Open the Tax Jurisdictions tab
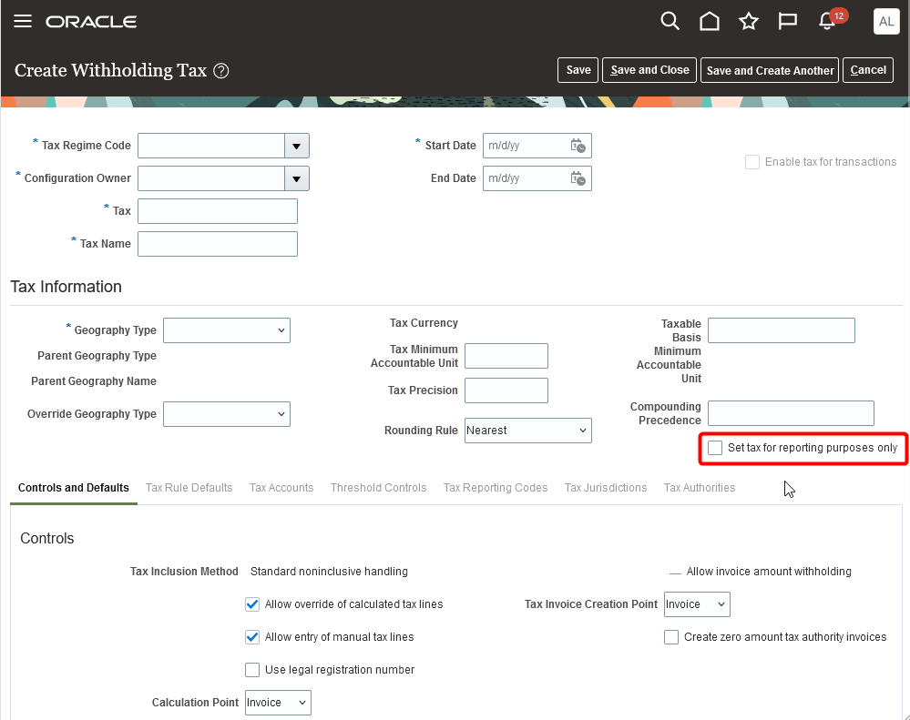 [x=606, y=488]
